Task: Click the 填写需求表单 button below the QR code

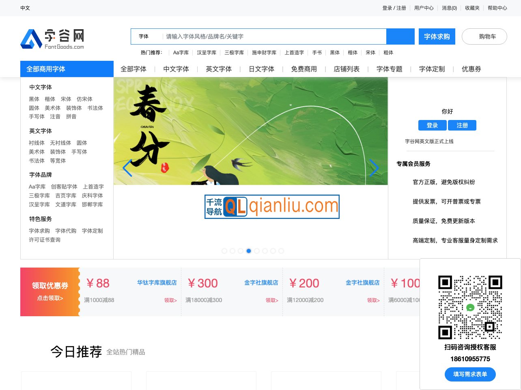Action: pyautogui.click(x=470, y=374)
